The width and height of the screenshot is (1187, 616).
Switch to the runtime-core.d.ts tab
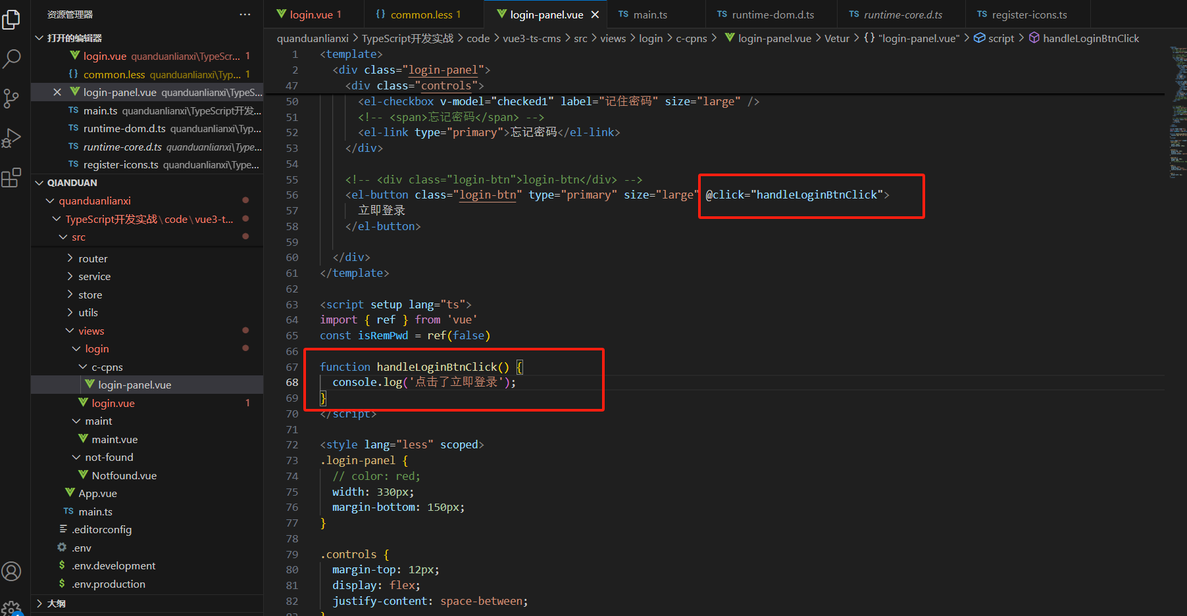coord(902,14)
